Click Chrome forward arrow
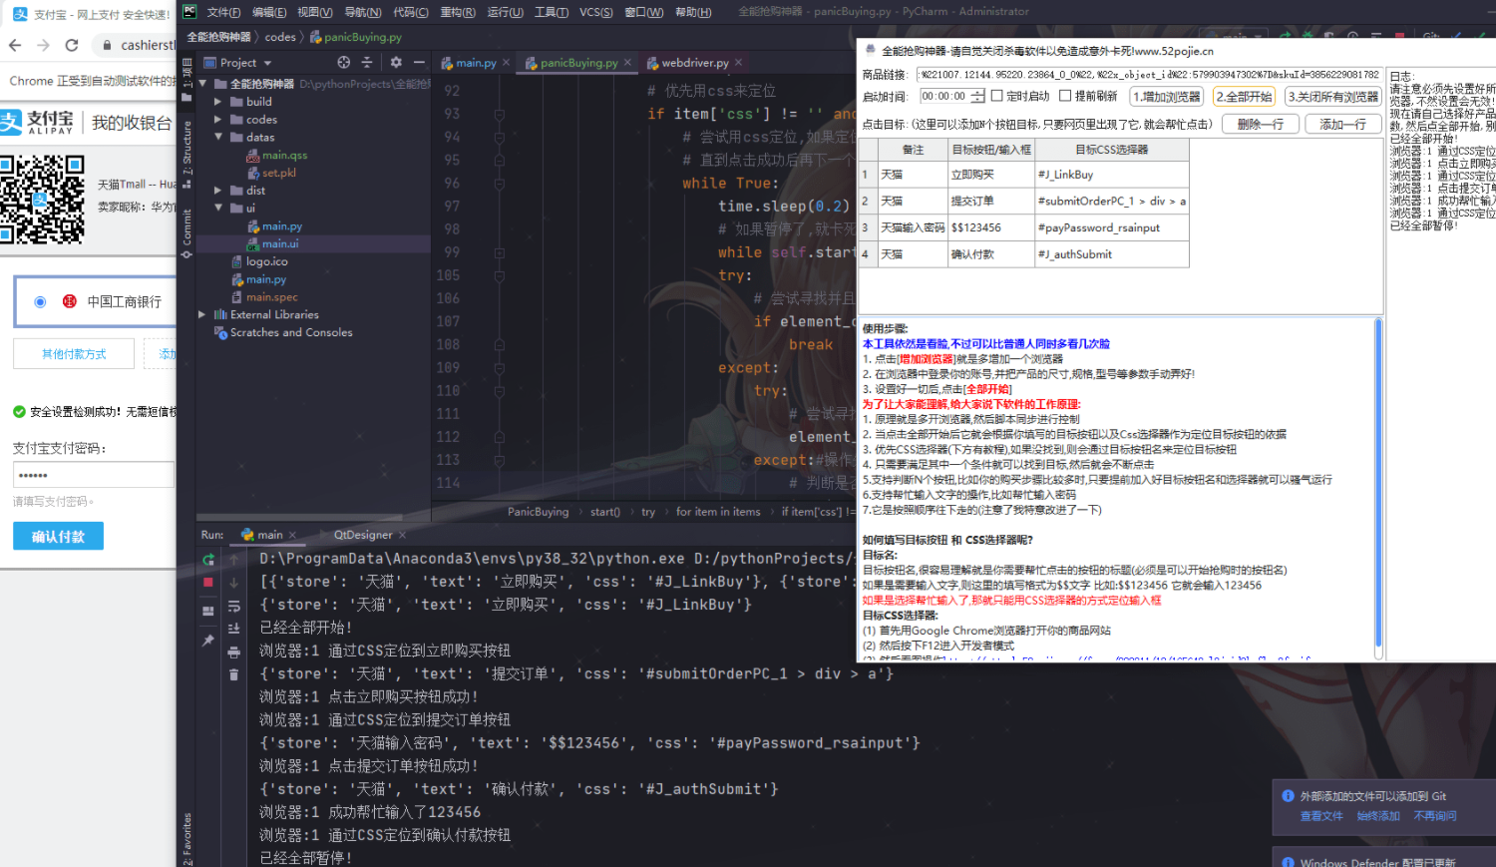The image size is (1496, 867). (43, 45)
